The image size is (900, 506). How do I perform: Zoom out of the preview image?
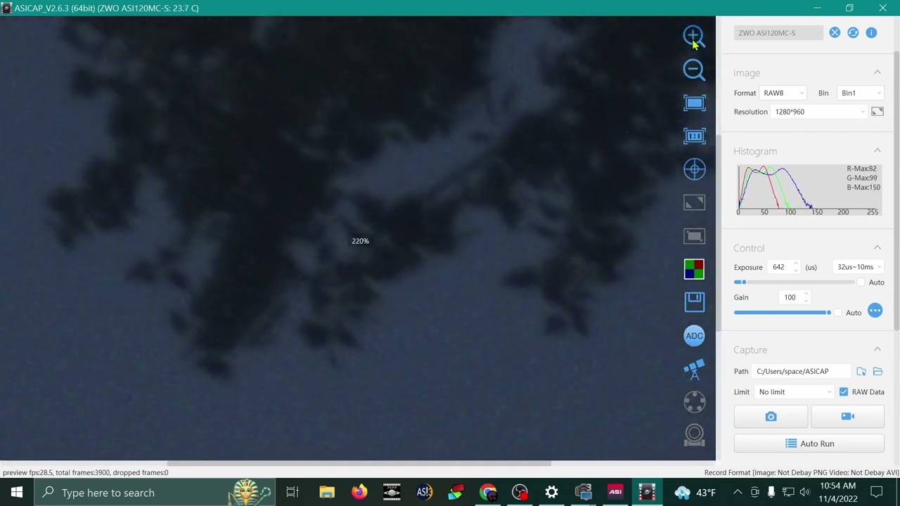click(x=694, y=69)
